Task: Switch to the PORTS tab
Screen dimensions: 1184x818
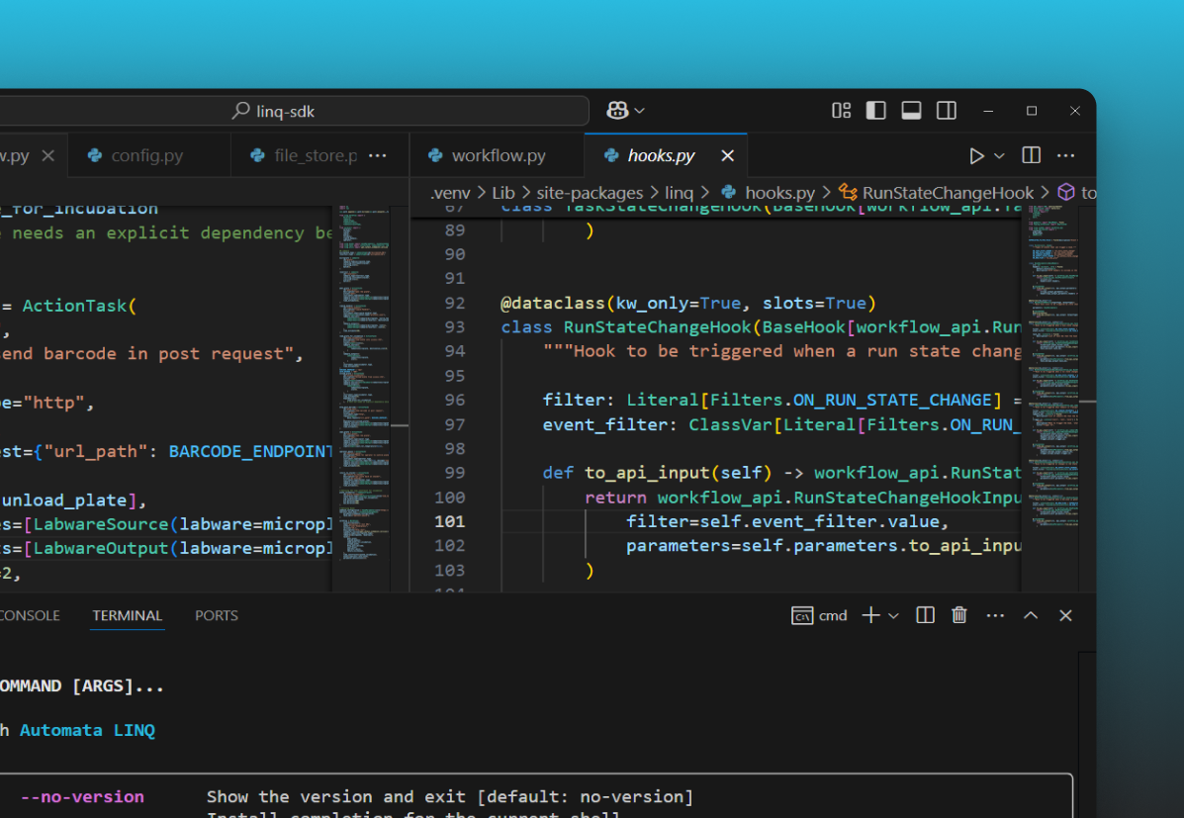Action: (x=216, y=615)
